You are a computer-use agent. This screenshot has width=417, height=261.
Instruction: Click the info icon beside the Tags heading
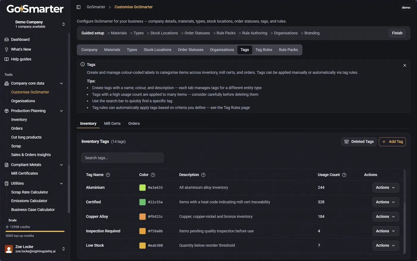[83, 64]
